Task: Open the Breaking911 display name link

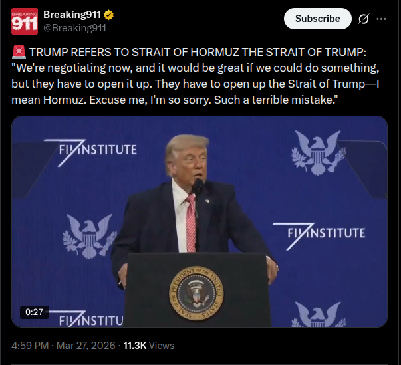Action: [72, 15]
